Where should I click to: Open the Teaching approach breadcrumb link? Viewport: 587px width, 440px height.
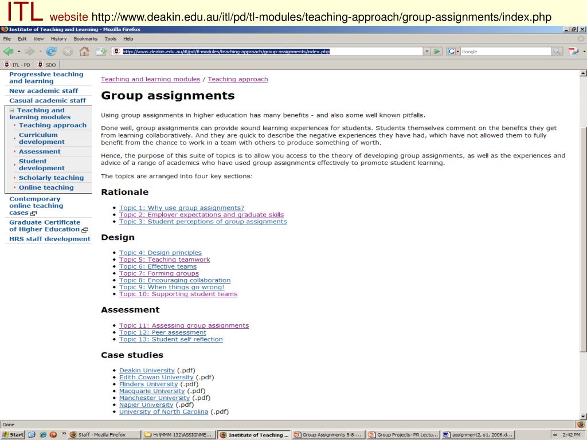(238, 79)
